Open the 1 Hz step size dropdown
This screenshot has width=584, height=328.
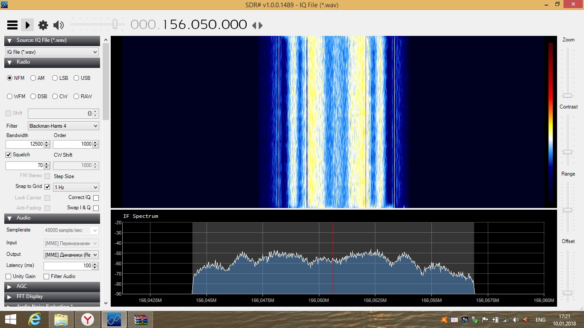(76, 187)
